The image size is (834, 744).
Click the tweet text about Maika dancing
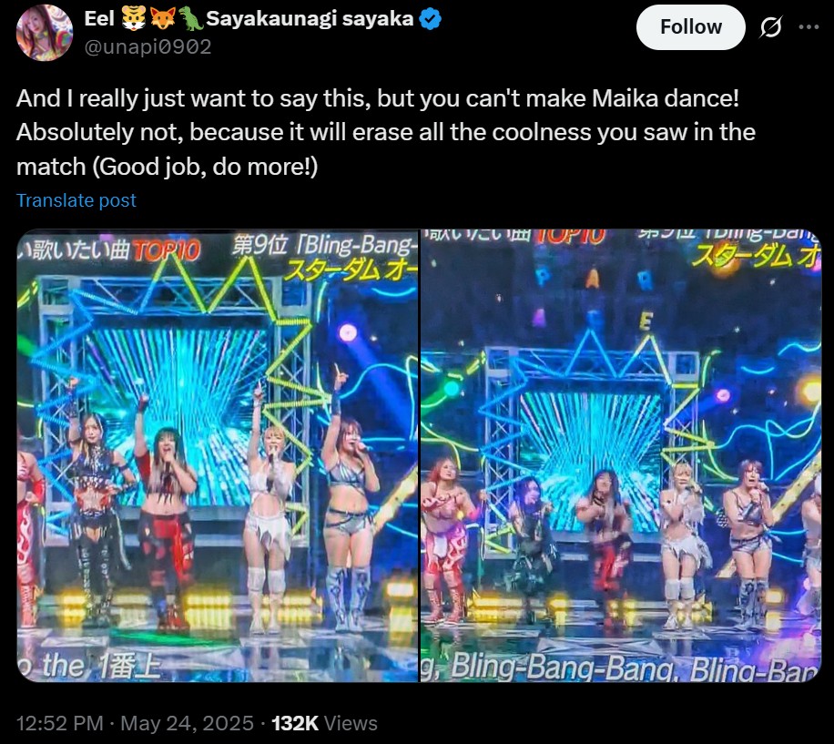386,132
